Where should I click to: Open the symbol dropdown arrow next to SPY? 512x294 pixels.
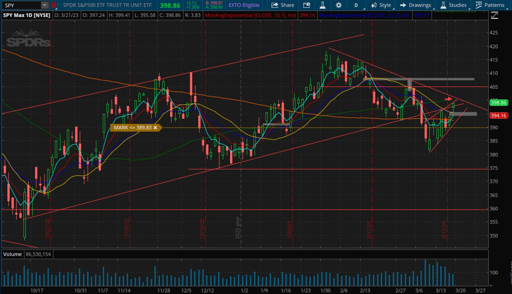click(x=45, y=5)
